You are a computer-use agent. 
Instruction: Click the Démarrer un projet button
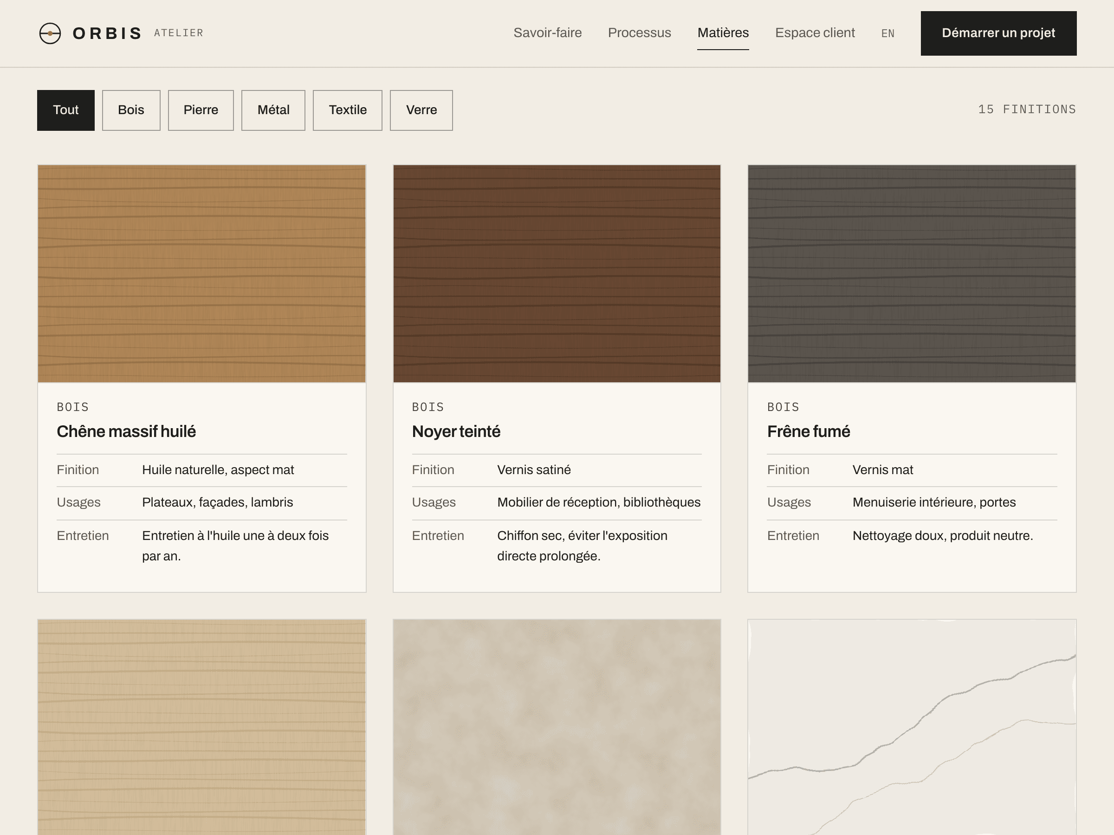tap(998, 33)
